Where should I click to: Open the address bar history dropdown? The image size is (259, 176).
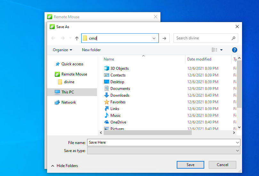point(154,38)
